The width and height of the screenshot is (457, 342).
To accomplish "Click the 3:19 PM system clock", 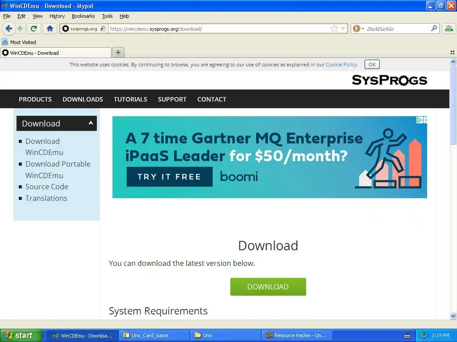I will pos(440,335).
